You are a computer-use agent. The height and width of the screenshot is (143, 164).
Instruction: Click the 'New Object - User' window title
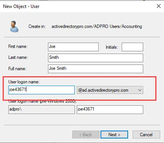[21, 6]
